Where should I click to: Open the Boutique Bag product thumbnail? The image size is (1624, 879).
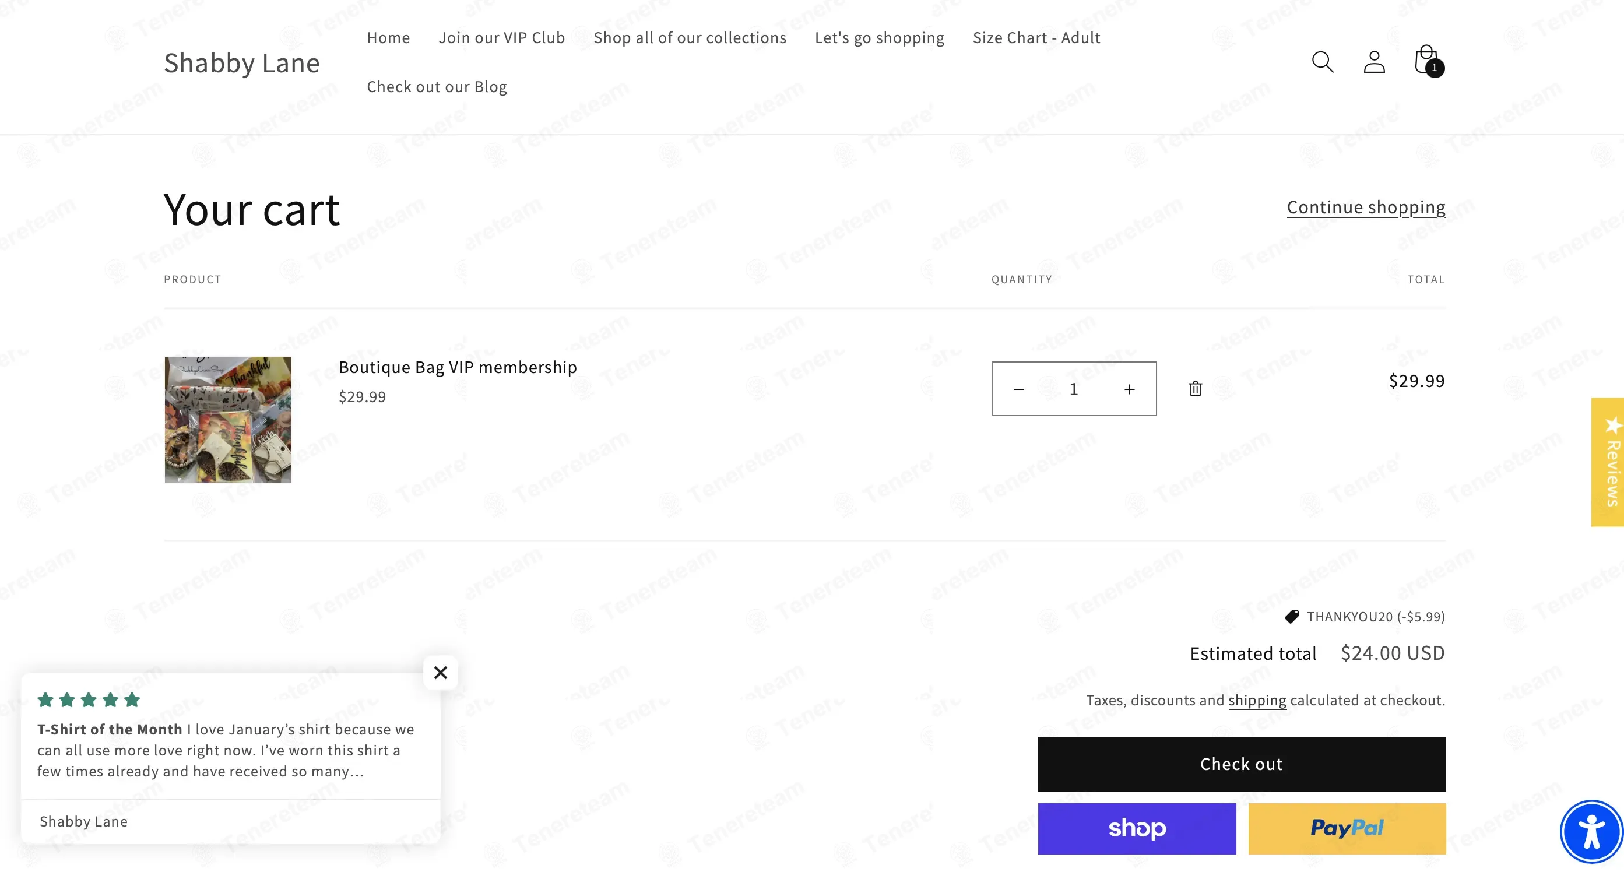point(227,419)
